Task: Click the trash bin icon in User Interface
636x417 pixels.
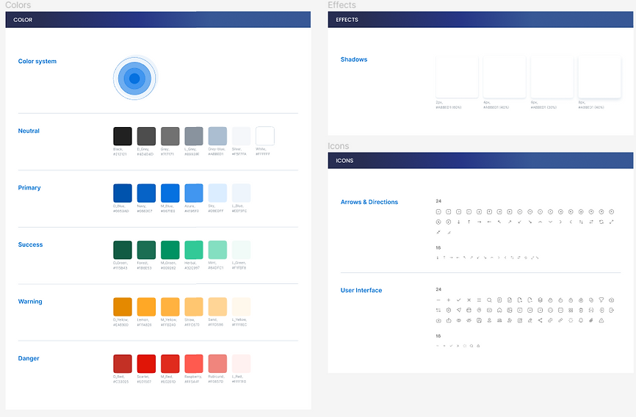Action: [x=581, y=311]
